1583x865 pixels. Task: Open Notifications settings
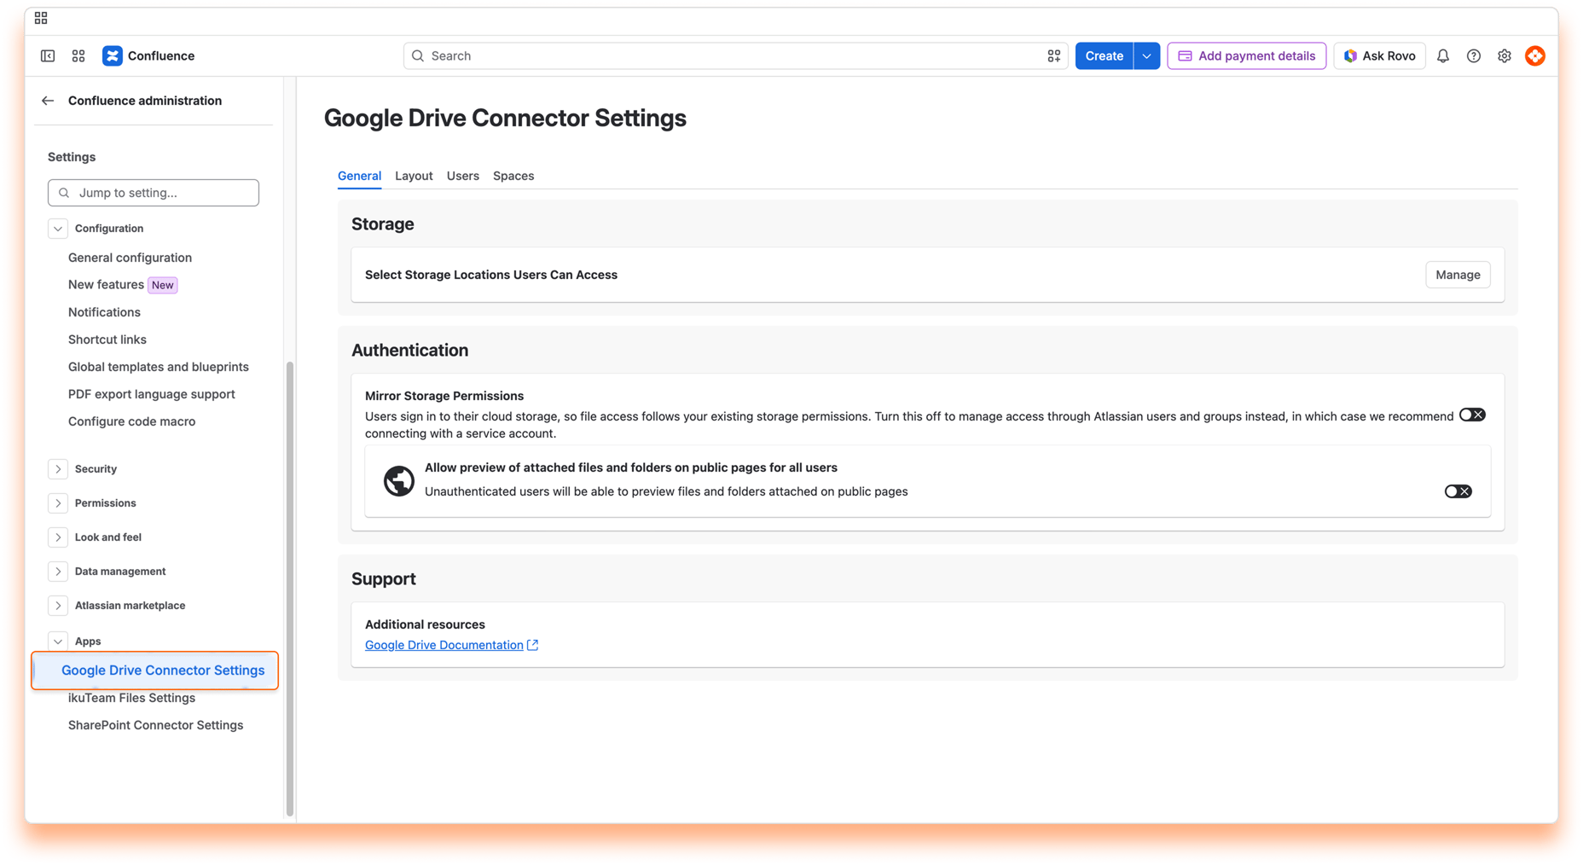point(104,312)
